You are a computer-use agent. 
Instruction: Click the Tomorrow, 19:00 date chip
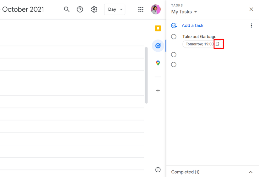(x=202, y=44)
